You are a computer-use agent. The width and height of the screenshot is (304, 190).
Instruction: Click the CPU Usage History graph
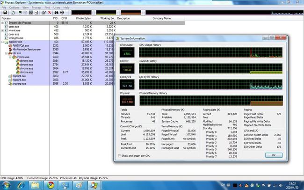tap(211, 52)
